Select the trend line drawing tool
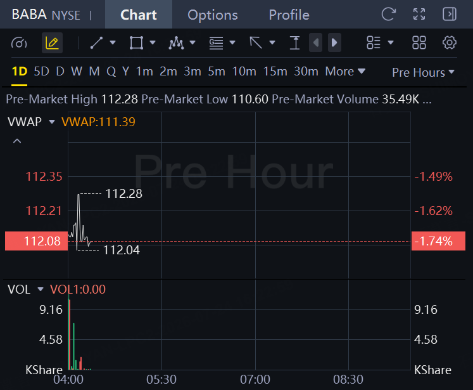This screenshot has height=390, width=473. coord(96,42)
